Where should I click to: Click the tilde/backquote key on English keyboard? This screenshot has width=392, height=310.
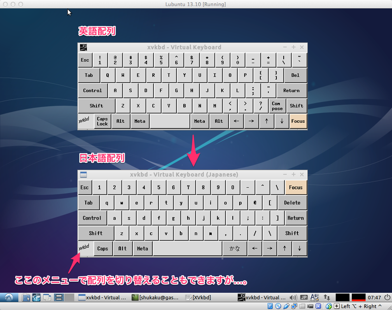tap(299, 60)
